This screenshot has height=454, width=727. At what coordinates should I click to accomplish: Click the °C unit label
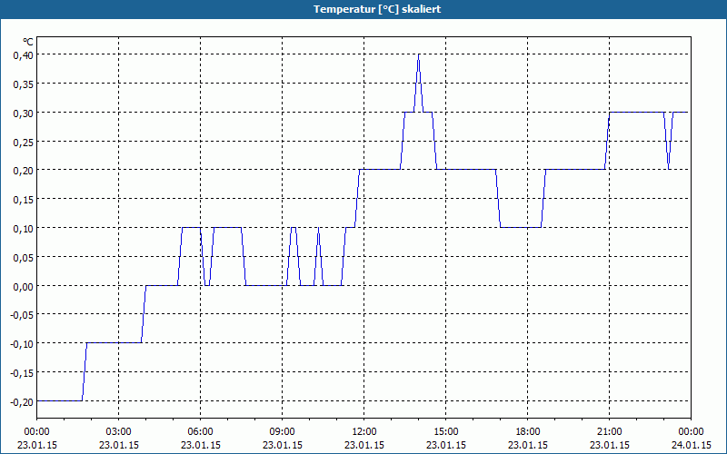[x=28, y=42]
